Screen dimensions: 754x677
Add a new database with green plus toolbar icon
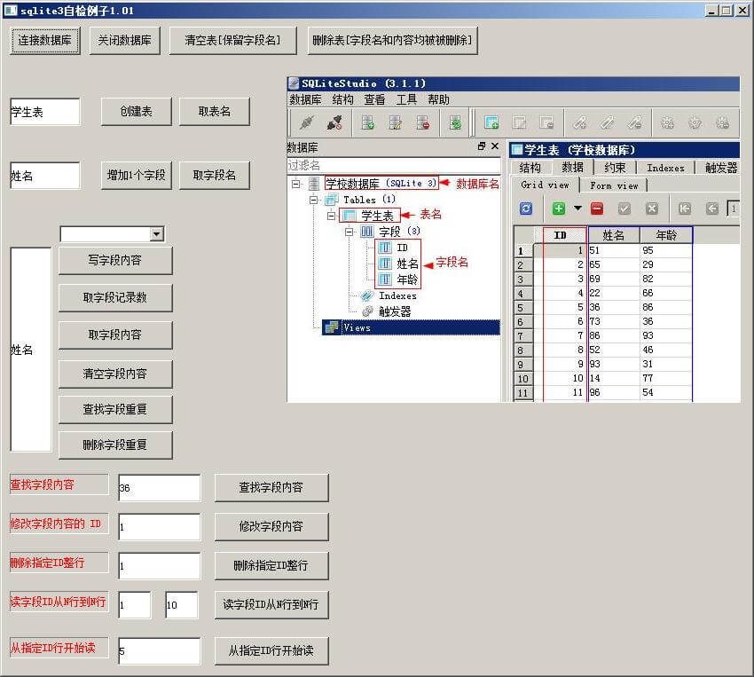point(366,123)
